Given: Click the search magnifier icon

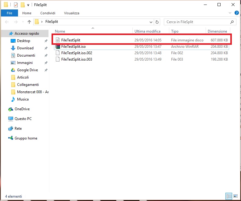Looking at the screenshot, I should tap(232, 22).
